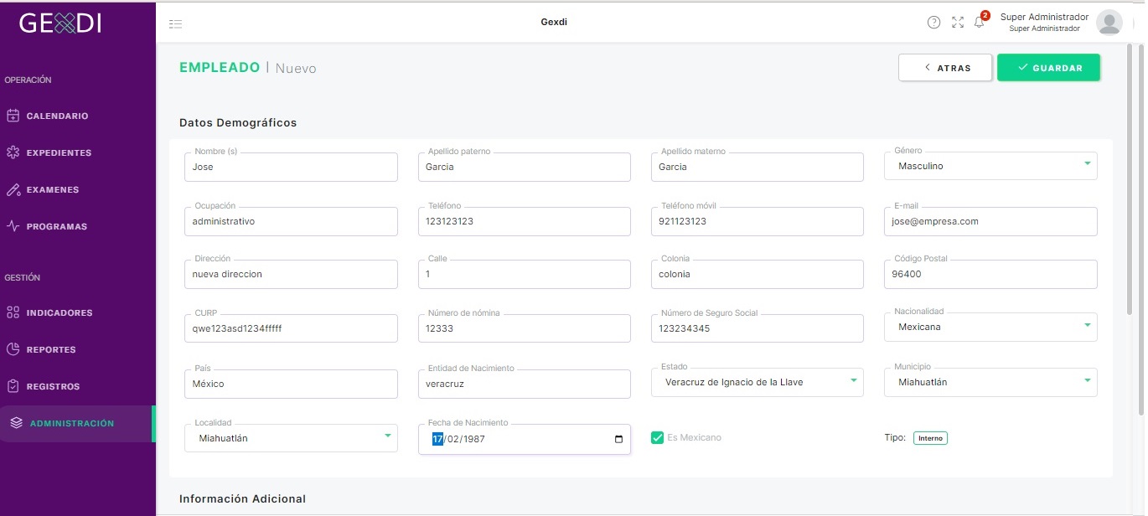
Task: Click the Programas pulse icon
Action: point(13,226)
